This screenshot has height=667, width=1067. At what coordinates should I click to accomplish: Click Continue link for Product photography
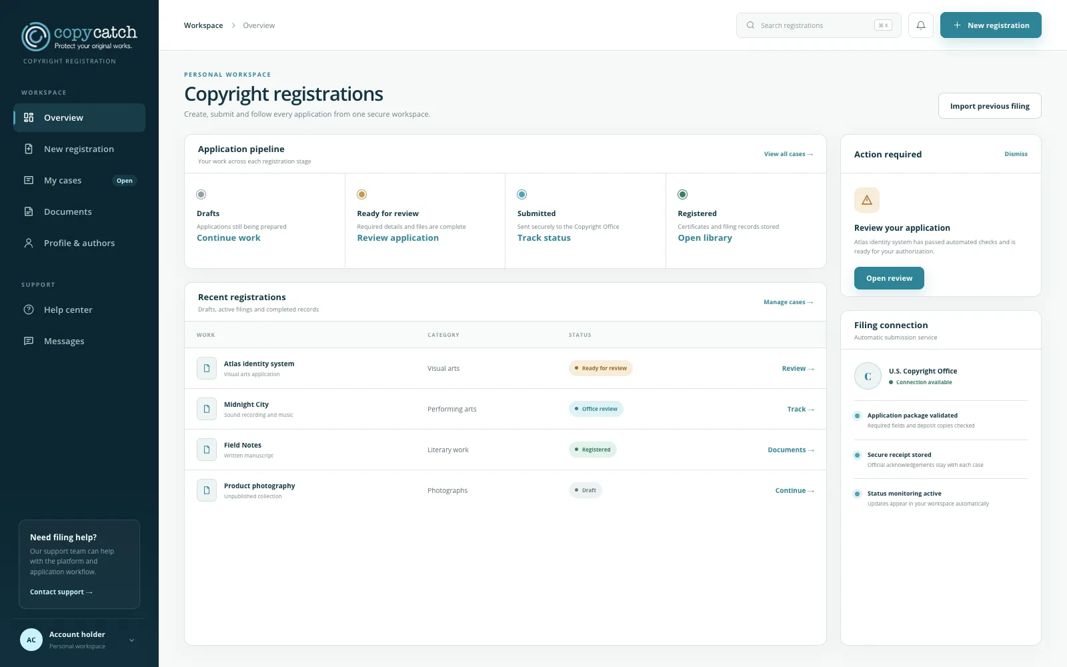[x=795, y=490]
